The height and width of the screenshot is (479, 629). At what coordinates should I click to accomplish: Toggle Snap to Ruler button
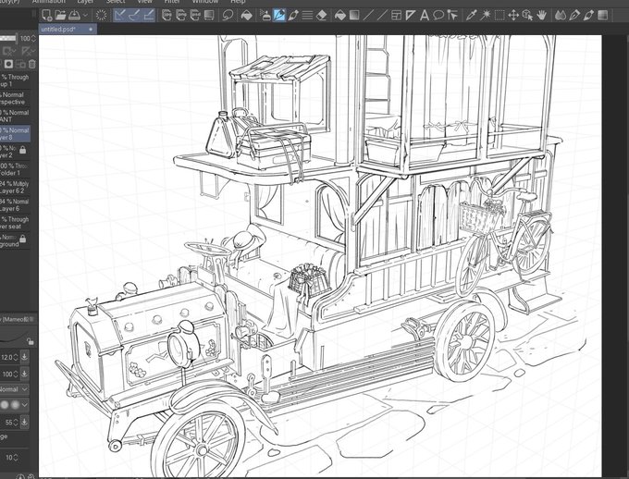coord(120,15)
